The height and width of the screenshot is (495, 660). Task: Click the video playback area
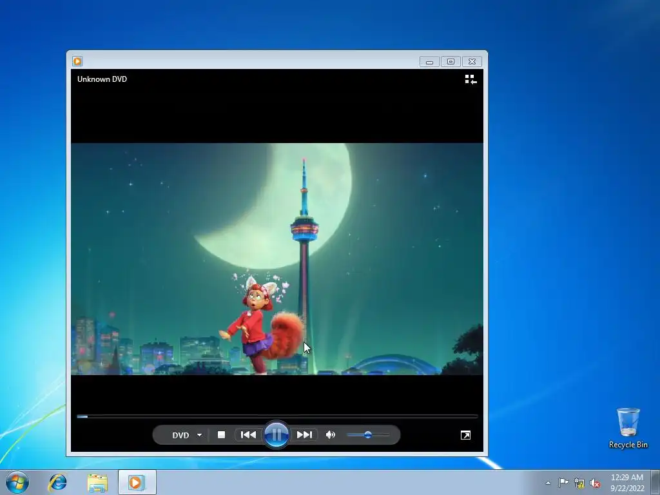pyautogui.click(x=277, y=259)
